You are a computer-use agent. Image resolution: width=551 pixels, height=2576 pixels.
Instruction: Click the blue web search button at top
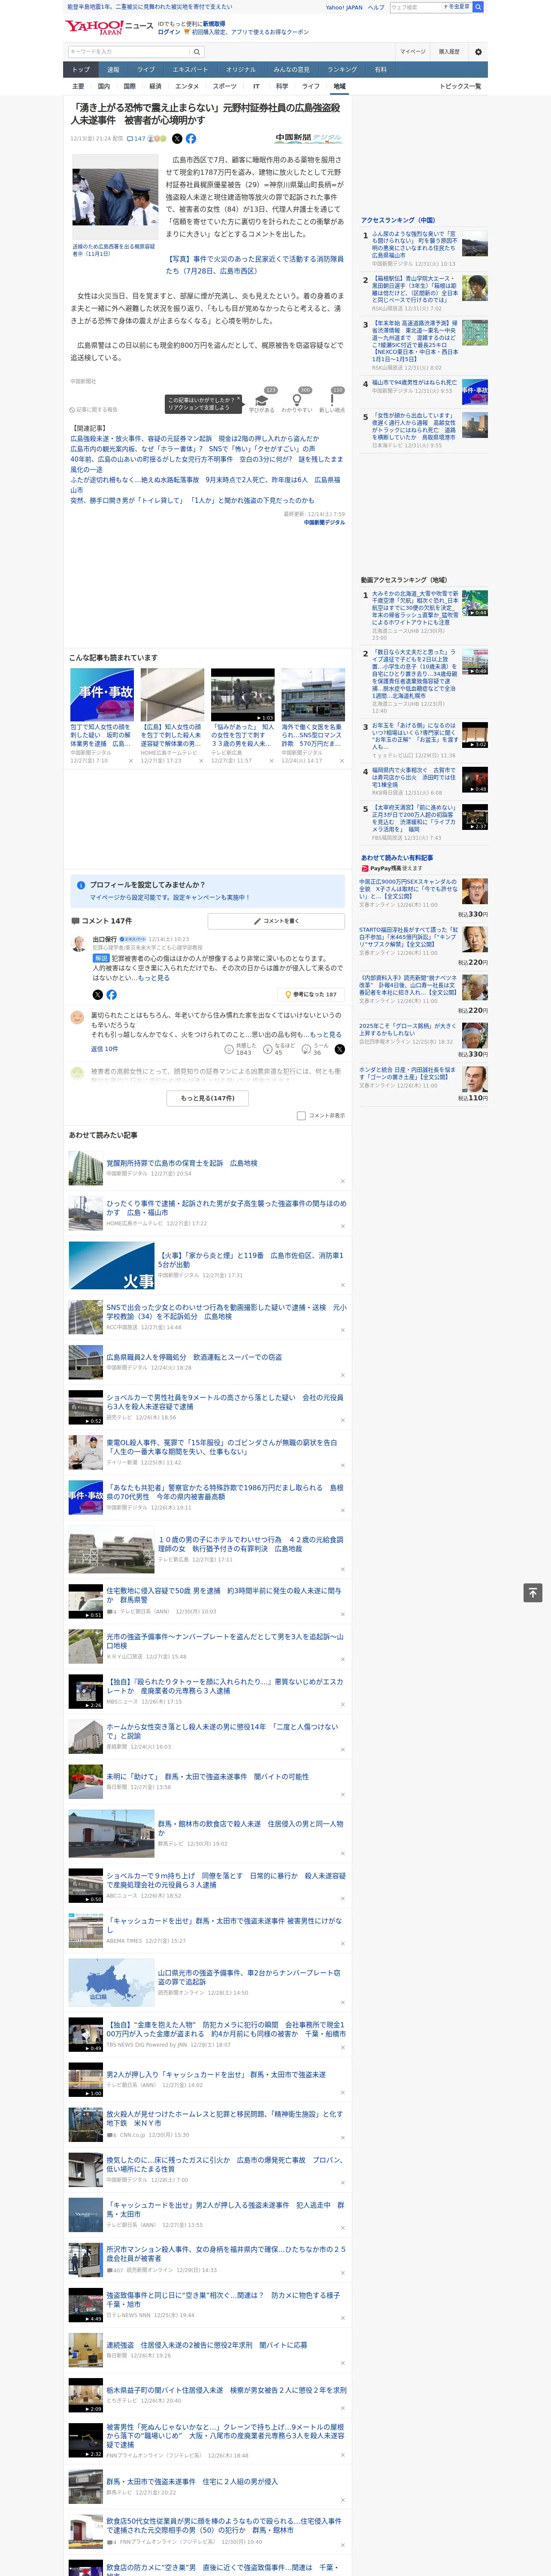(478, 7)
